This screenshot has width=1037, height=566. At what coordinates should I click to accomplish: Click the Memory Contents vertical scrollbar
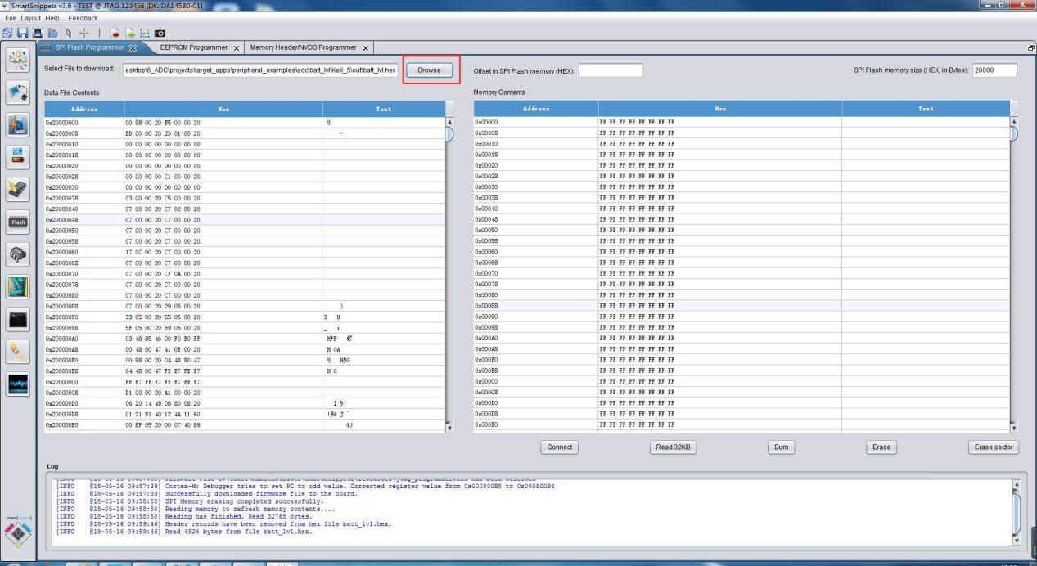1016,276
